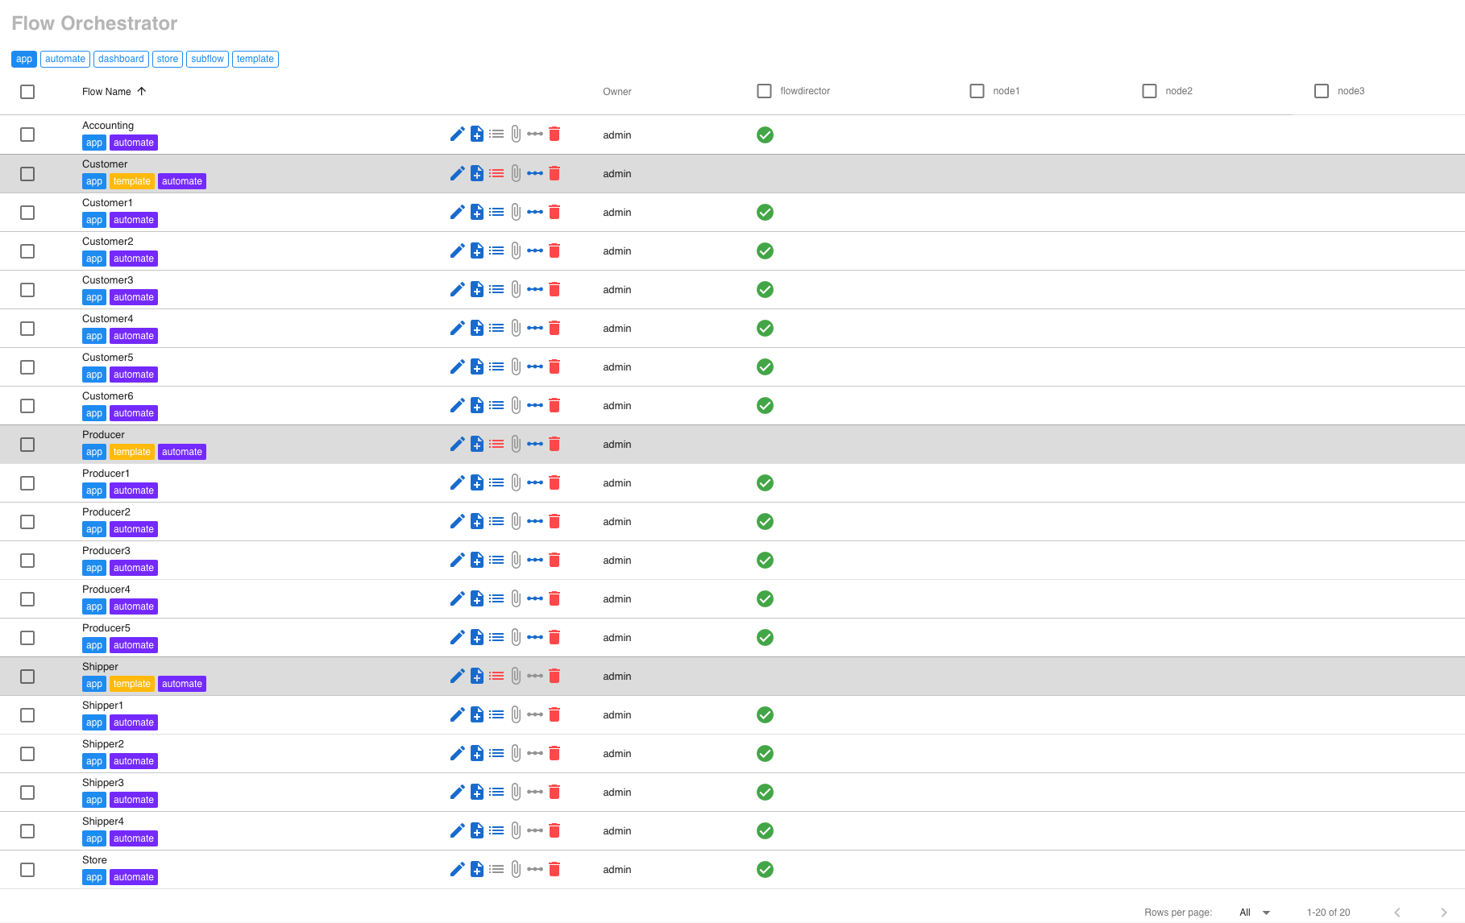
Task: Toggle the select-all checkbox in header
Action: click(x=27, y=92)
